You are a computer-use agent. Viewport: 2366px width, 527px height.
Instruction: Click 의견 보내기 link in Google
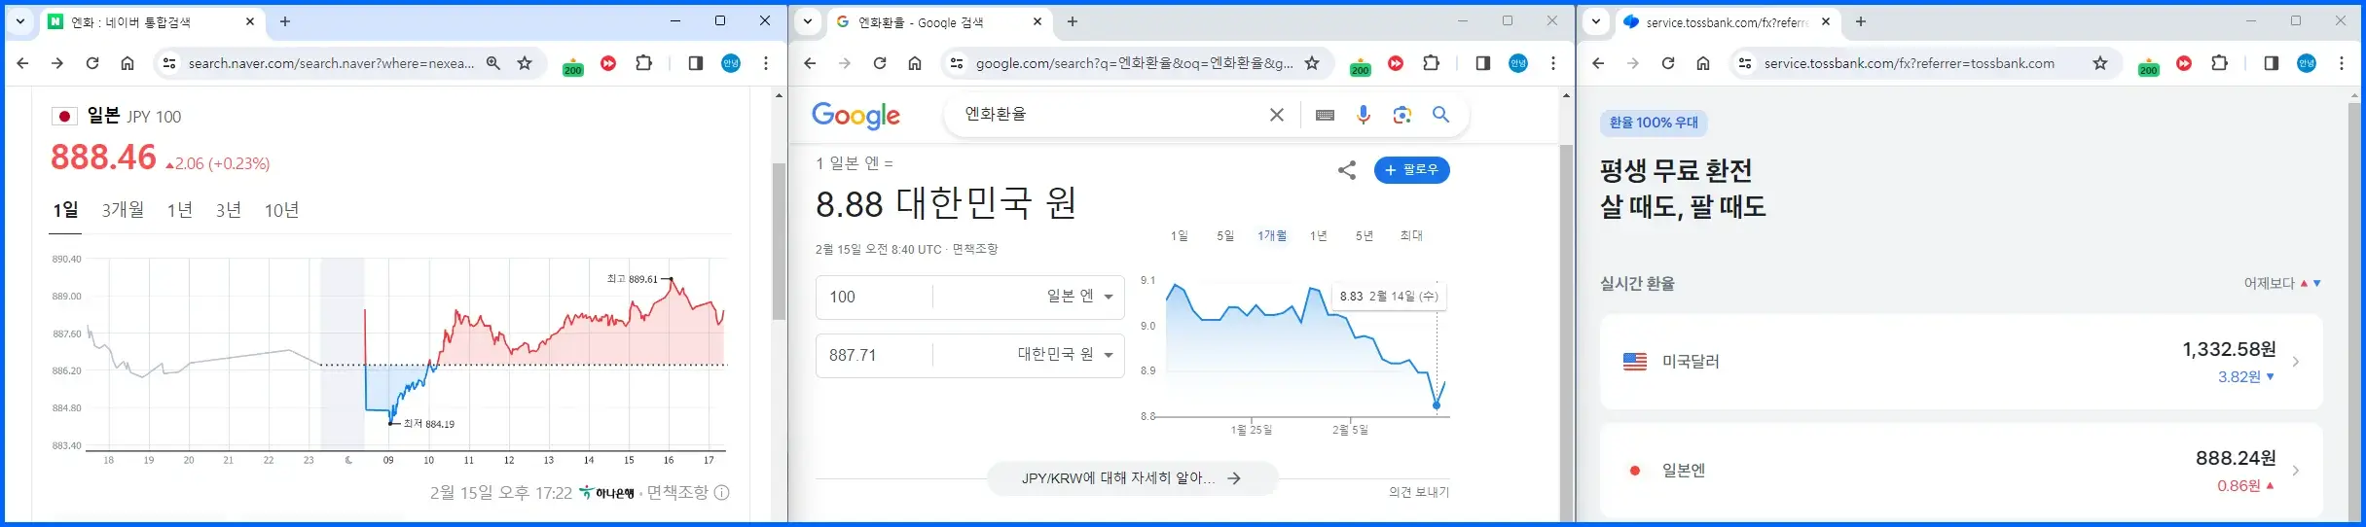coord(1419,493)
